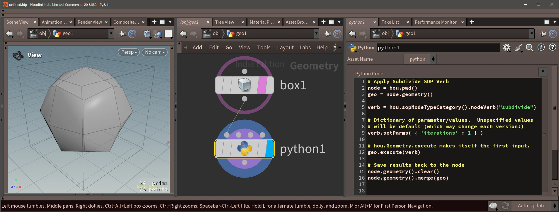Open the Layout menu in the network editor
559x212 pixels.
[x=285, y=48]
